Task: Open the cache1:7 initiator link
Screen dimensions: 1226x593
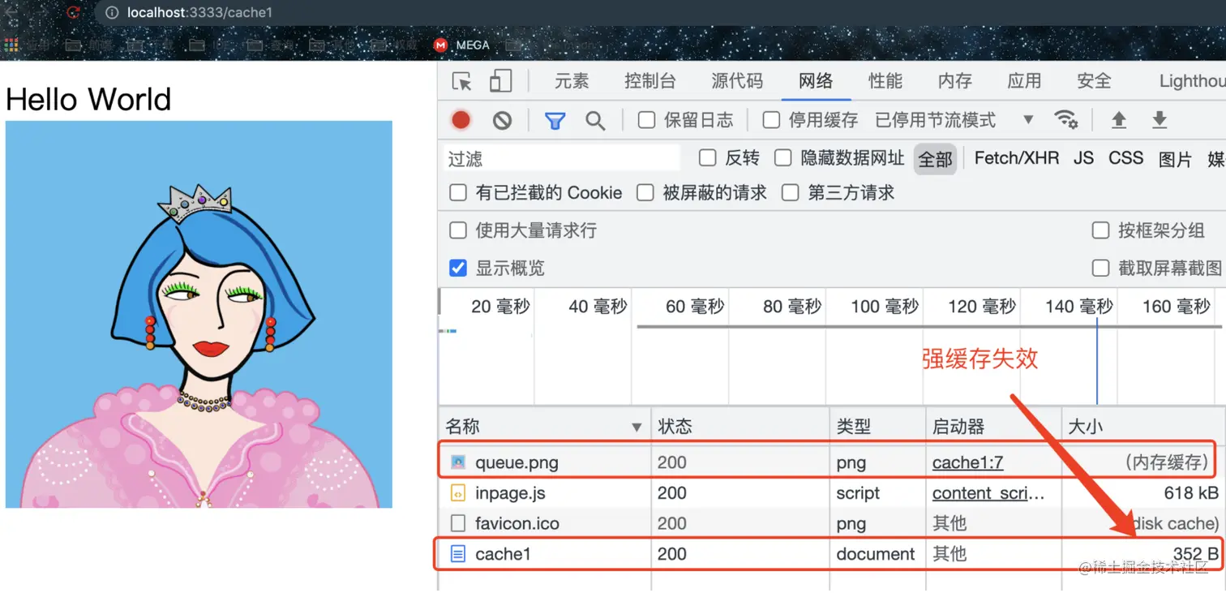Action: click(967, 462)
